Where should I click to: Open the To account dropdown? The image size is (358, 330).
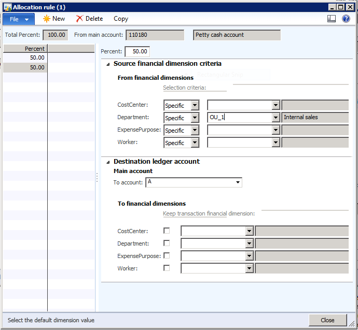coord(238,182)
